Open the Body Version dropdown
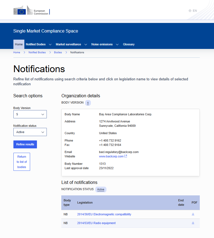 [x=30, y=114]
